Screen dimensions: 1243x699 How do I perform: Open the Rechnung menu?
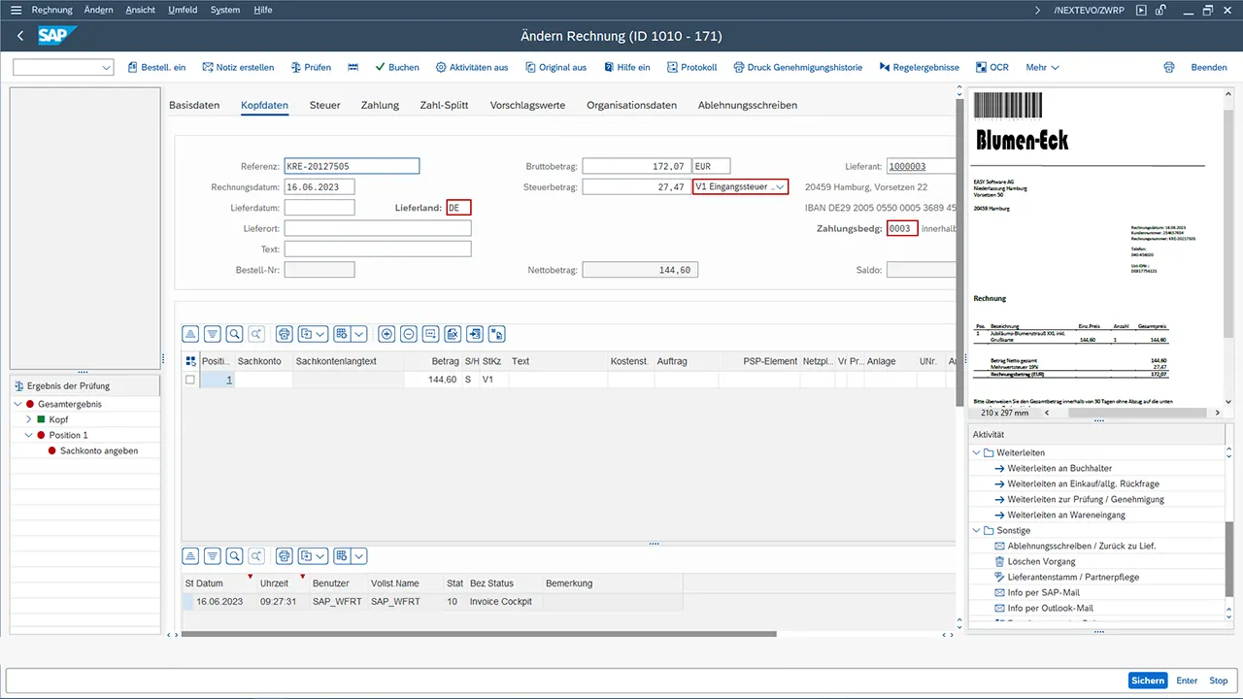[52, 10]
